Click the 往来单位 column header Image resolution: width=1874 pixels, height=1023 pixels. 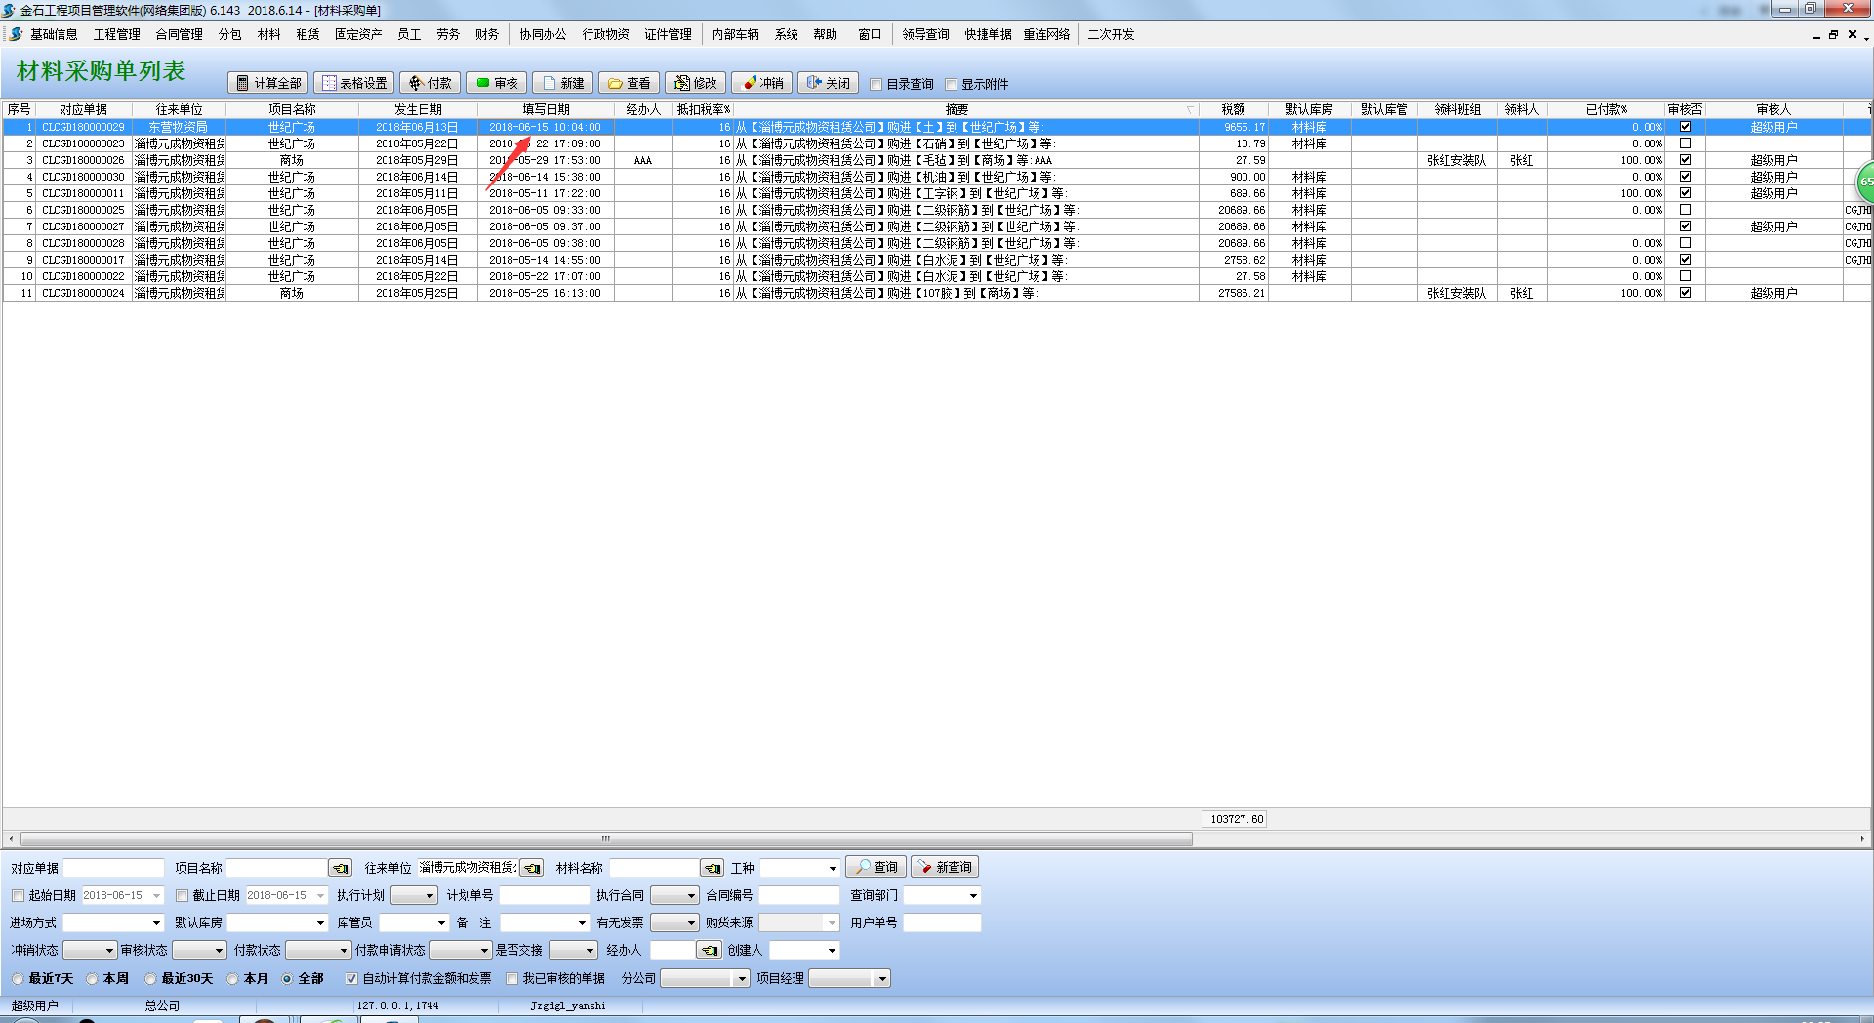tap(179, 109)
